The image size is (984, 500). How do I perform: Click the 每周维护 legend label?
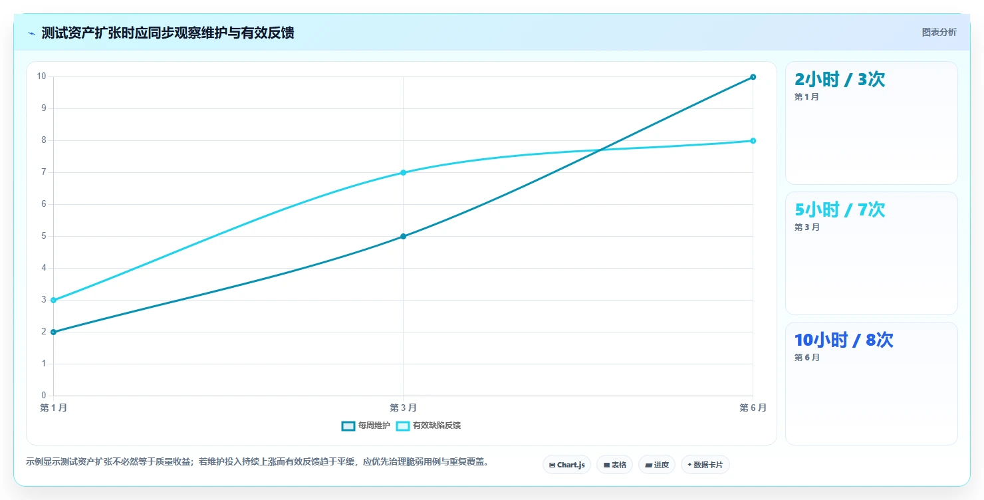tap(374, 426)
